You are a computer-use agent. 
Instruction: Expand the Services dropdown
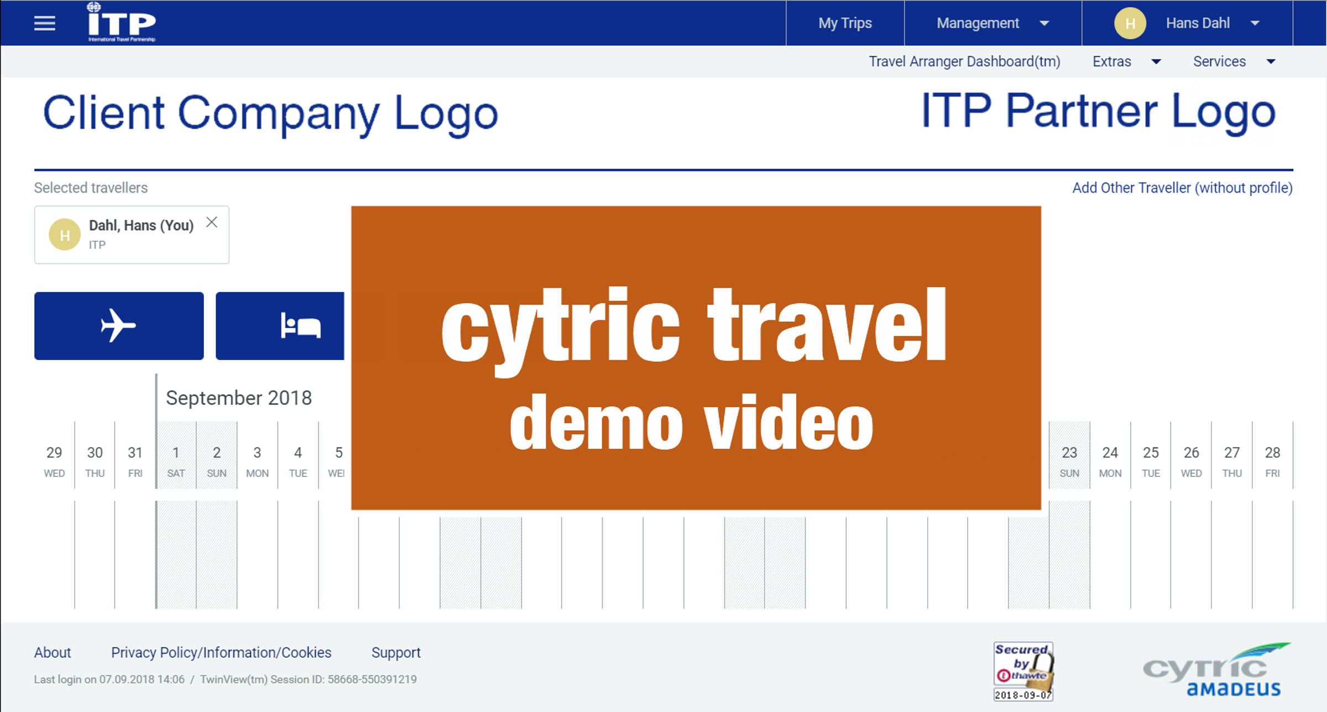[1234, 61]
